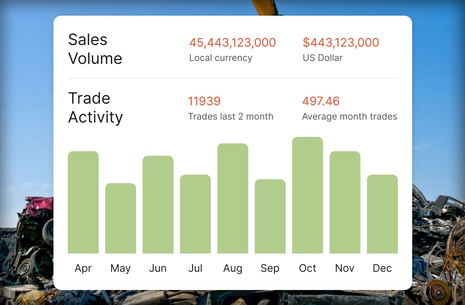This screenshot has height=305, width=465.
Task: Click the Trade Activity heading
Action: 96,108
